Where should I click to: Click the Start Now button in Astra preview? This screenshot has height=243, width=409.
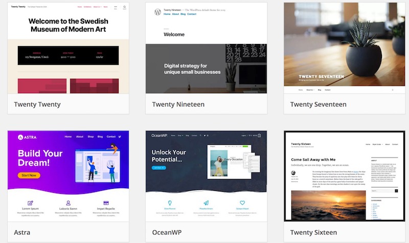click(x=29, y=175)
